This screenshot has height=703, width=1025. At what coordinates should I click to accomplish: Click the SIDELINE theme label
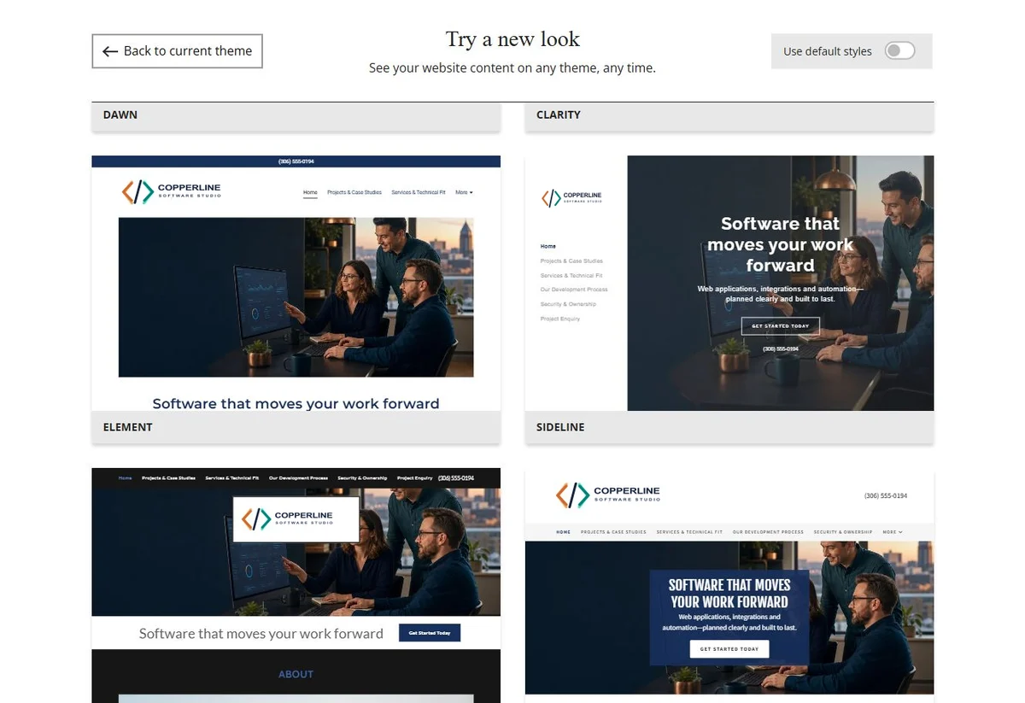tap(560, 427)
